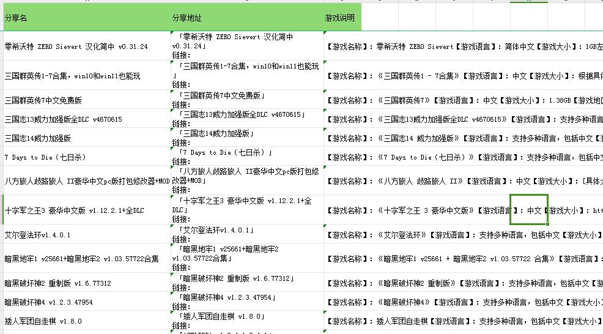Screen dimensions: 603x334
Task: Click 「十字军之王3 豪华中文版 v1.12.2.1+全DLC」 address cell
Action: point(247,210)
